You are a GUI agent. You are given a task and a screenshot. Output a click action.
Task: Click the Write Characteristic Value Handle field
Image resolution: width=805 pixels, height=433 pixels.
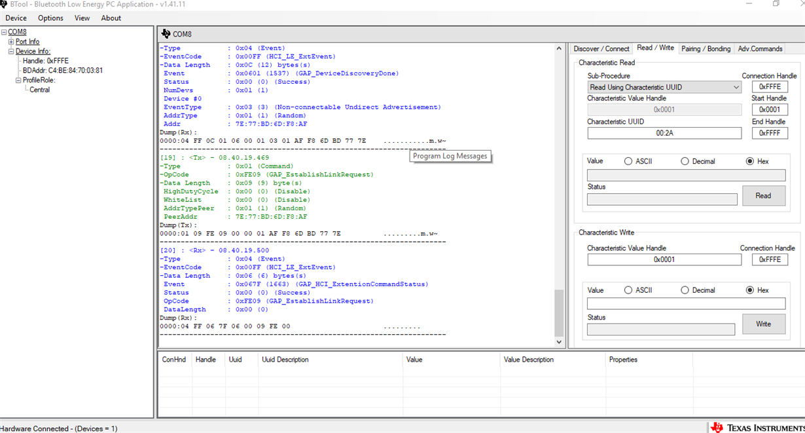pos(664,259)
